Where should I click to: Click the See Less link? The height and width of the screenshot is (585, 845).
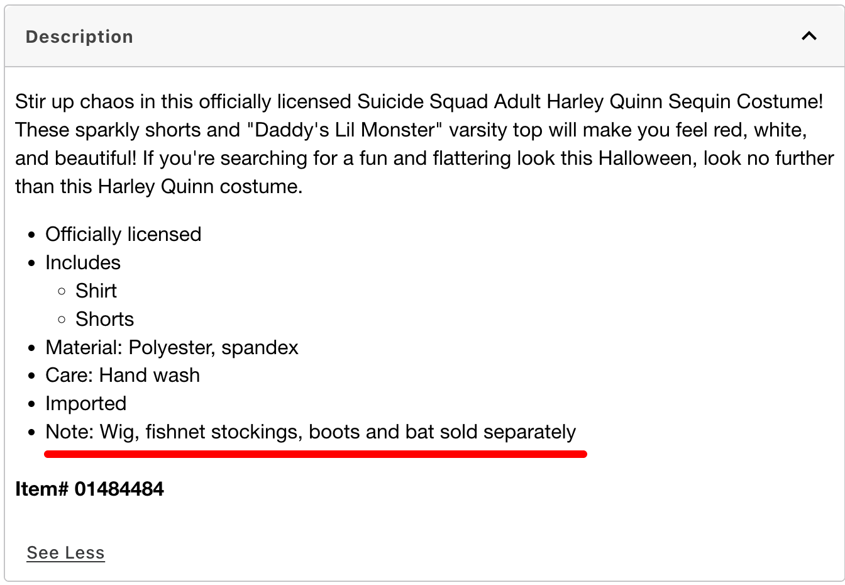coord(65,552)
